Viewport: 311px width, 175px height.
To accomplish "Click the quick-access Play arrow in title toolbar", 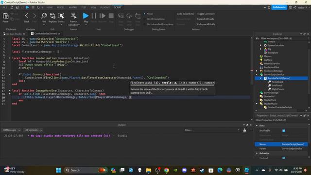I will [x=28, y=7].
